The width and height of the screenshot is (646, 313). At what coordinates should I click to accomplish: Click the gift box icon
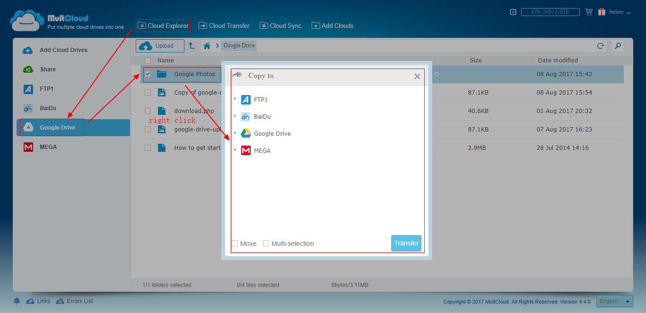(x=602, y=12)
